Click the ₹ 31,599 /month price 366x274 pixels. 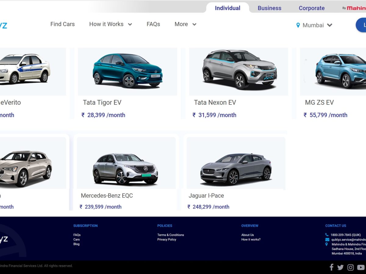[x=214, y=115]
